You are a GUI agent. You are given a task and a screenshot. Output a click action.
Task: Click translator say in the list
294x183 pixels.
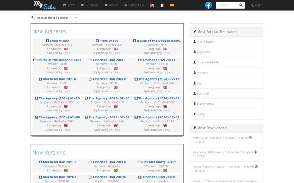[x=199, y=83]
